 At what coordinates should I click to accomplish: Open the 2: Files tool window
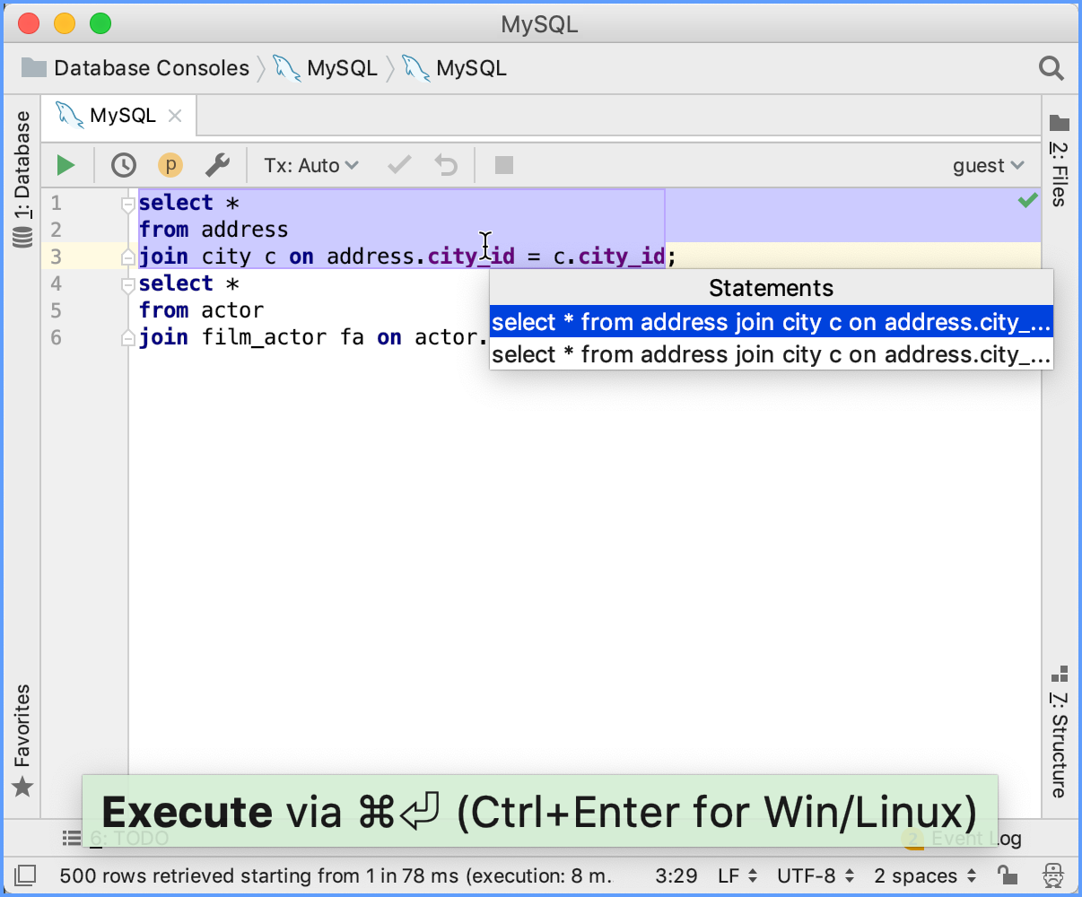click(1060, 161)
